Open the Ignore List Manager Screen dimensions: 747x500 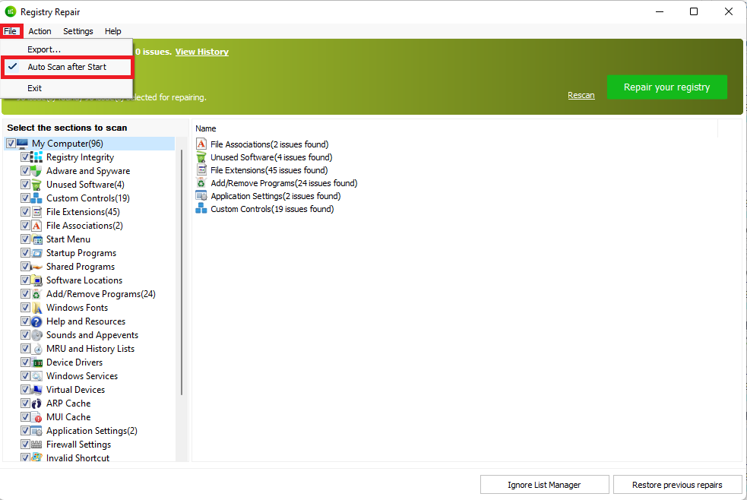(544, 485)
